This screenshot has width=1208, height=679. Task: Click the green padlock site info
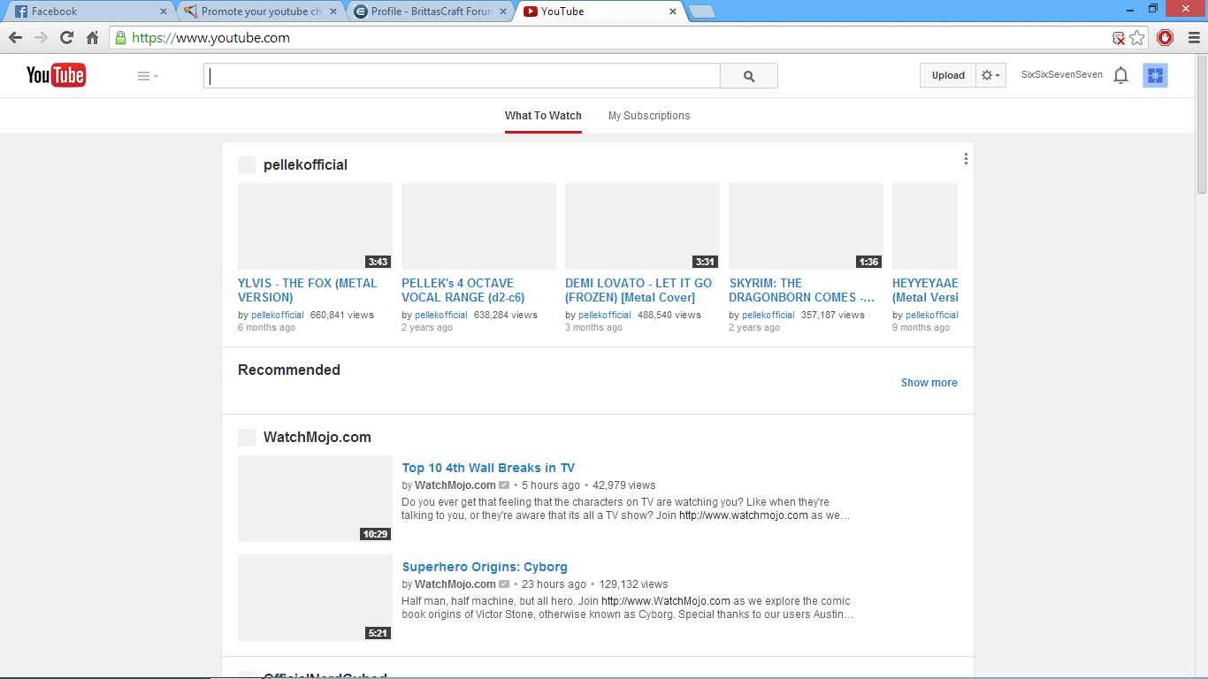(x=120, y=38)
